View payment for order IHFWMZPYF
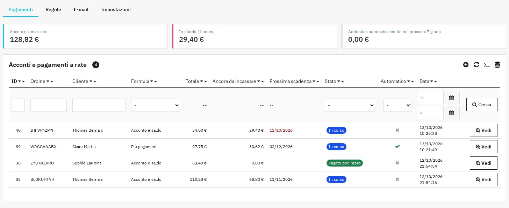The image size is (509, 208). point(483,130)
